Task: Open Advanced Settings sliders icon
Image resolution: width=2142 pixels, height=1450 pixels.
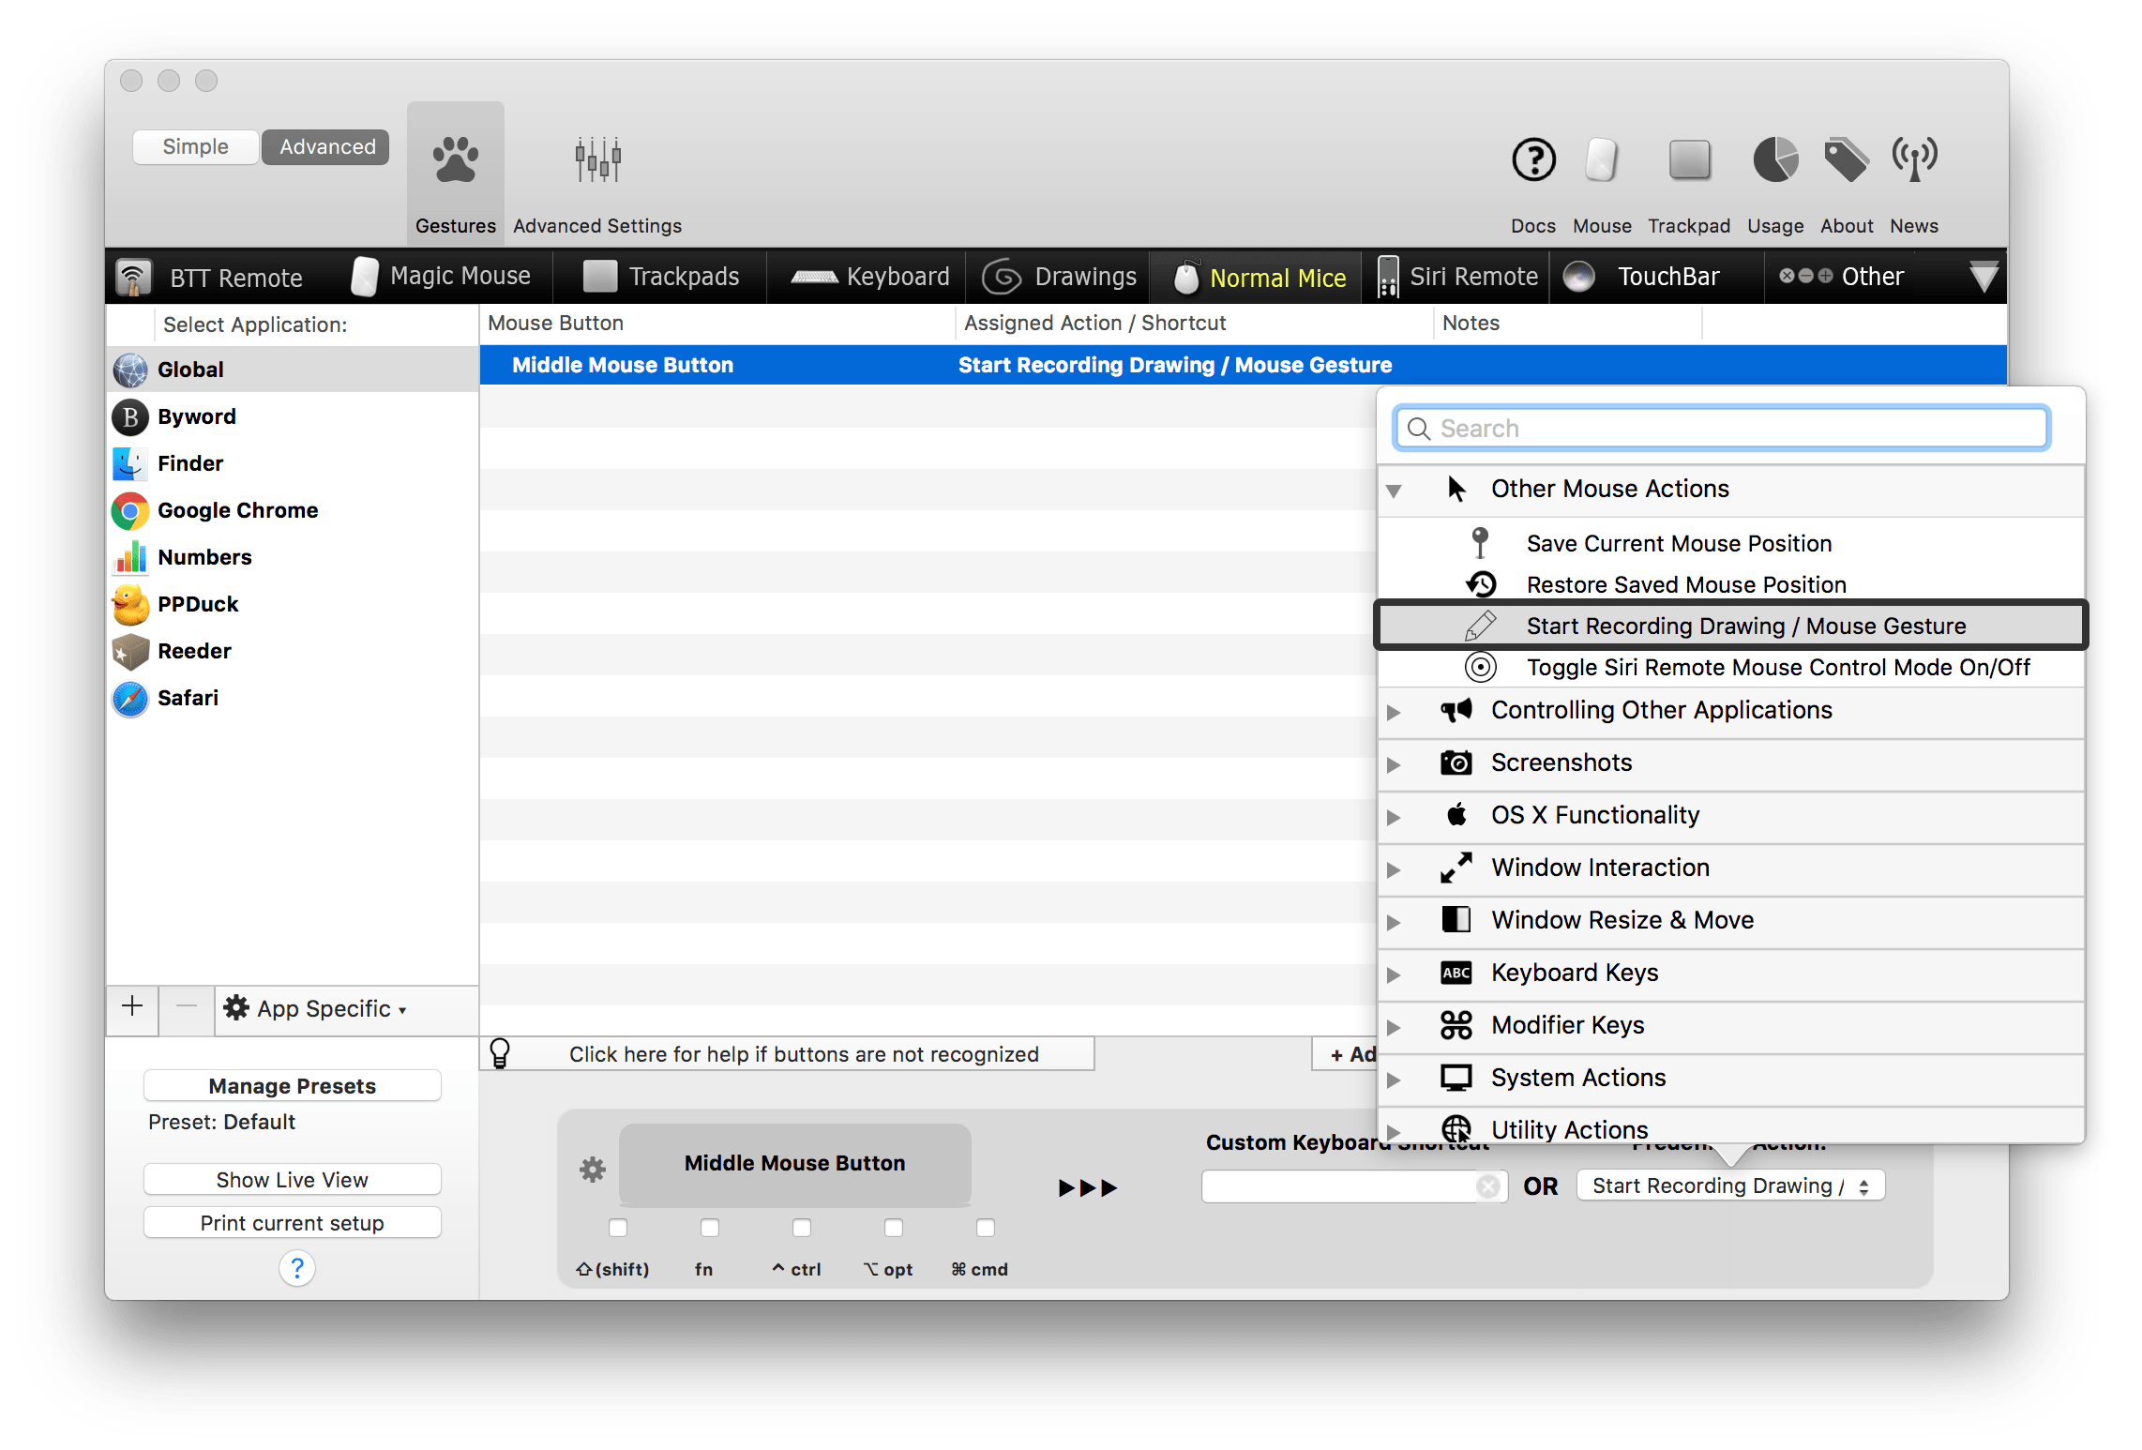Action: click(597, 160)
